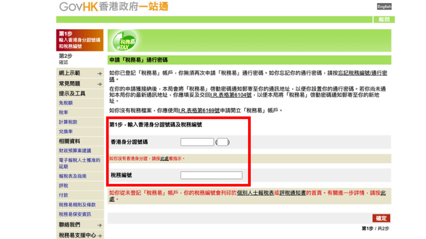Open 稅務易保安資訊 link
426x239 pixels.
coord(75,215)
